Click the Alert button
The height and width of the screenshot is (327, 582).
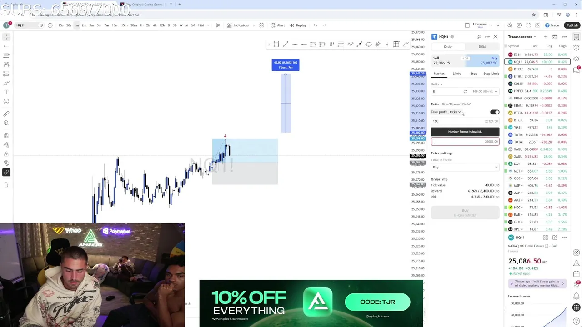pyautogui.click(x=278, y=25)
